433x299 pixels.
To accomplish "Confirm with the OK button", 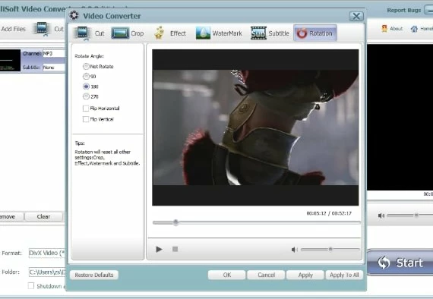I will coord(226,275).
